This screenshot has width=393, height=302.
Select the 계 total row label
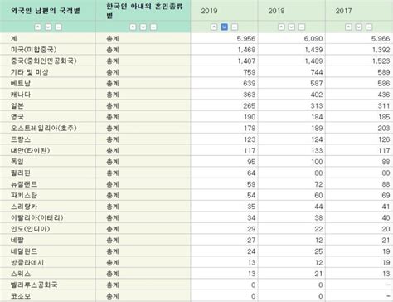[14, 38]
